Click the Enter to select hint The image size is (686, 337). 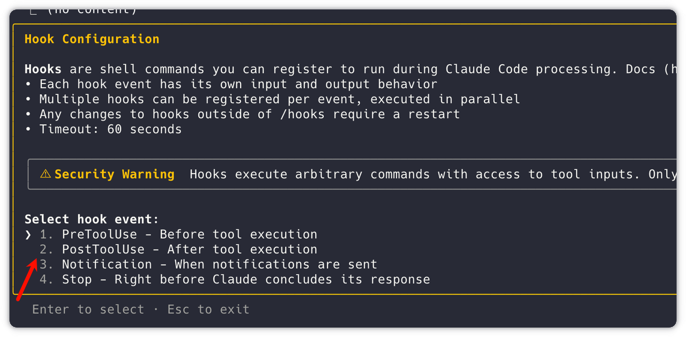tap(88, 310)
